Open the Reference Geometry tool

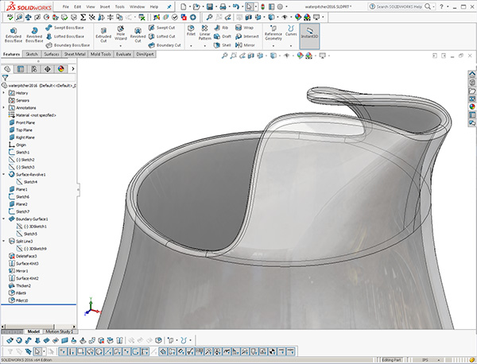coord(273,33)
